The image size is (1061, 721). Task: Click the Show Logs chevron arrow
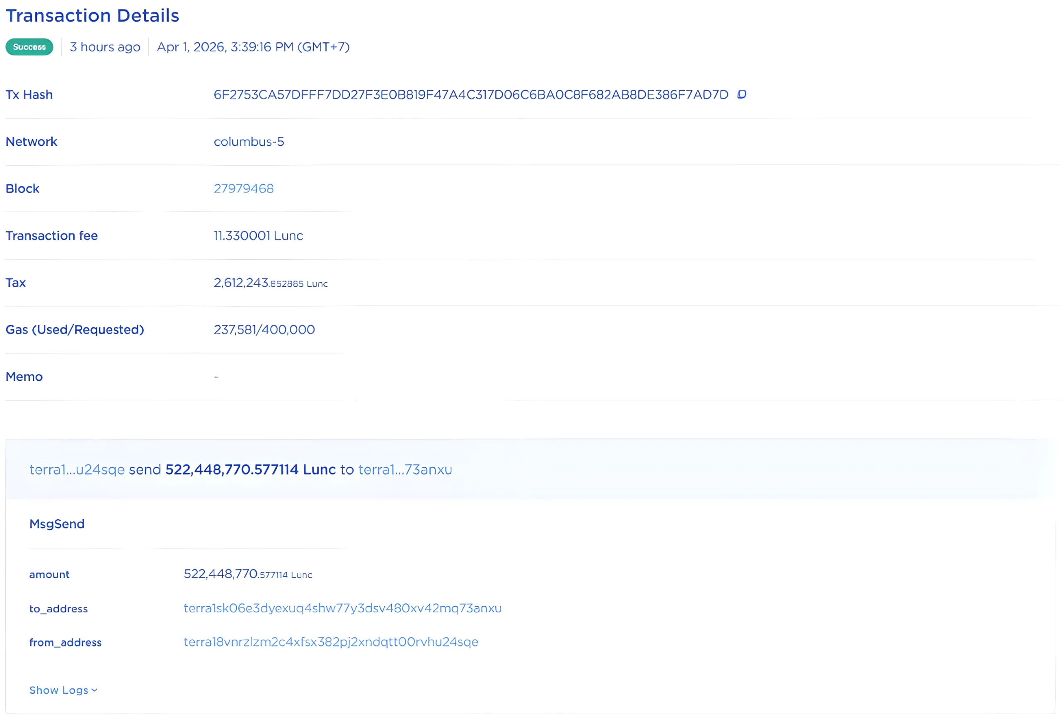[x=94, y=690]
